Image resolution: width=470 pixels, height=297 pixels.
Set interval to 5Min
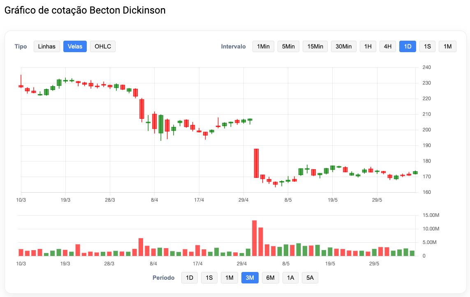tap(288, 46)
